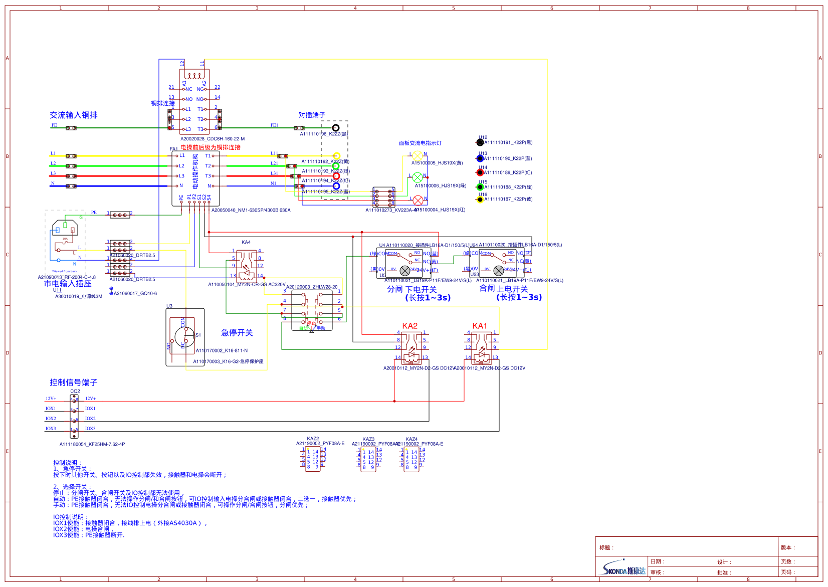Select the auto/stop/manual selector switch ZHLW28-20
828x587 pixels.
[312, 310]
